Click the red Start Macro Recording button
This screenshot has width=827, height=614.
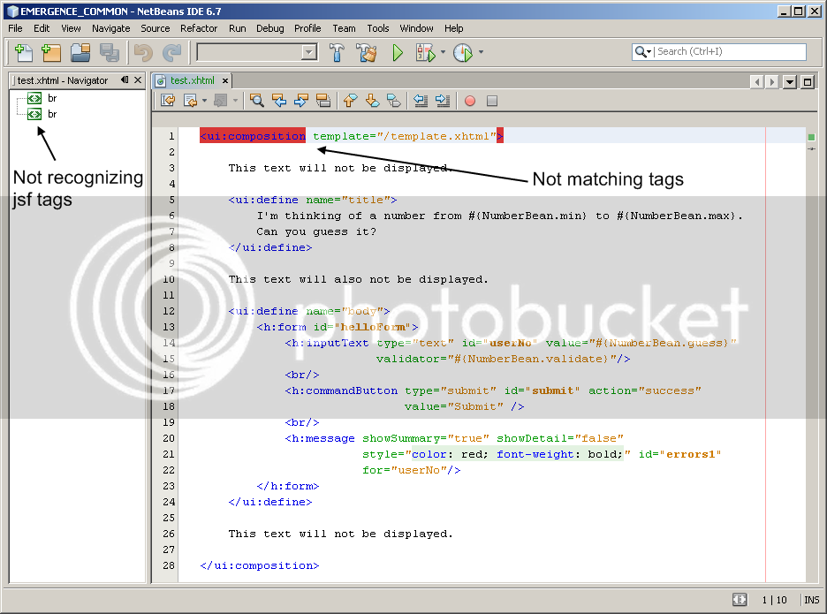[470, 100]
